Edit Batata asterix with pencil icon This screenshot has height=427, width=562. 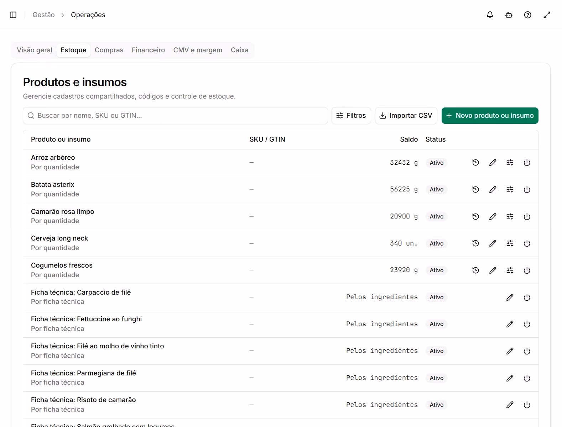(493, 190)
